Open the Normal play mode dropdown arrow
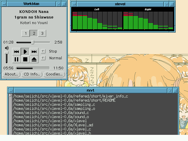188x141 pixels. click(x=43, y=58)
